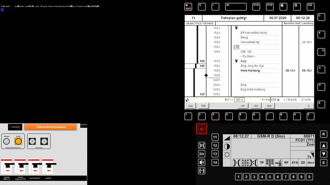Screen dimensions: 330x185
Task: Open the 'Menü' softkey on radio display
Action: 311,163
